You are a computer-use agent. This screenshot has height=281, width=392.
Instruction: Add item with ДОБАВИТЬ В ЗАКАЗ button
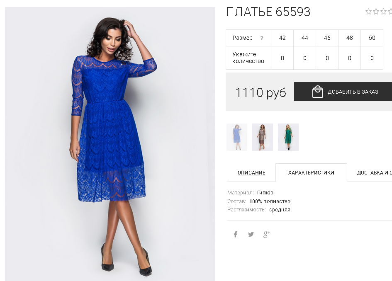pyautogui.click(x=343, y=92)
